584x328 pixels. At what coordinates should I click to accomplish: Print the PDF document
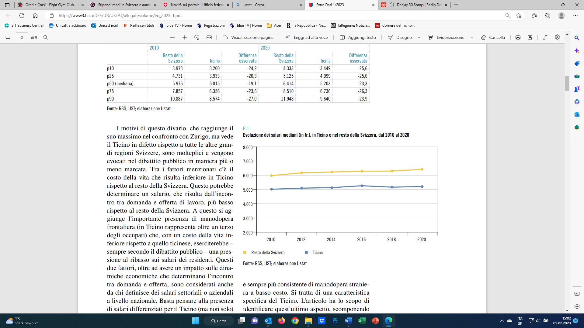pyautogui.click(x=518, y=37)
